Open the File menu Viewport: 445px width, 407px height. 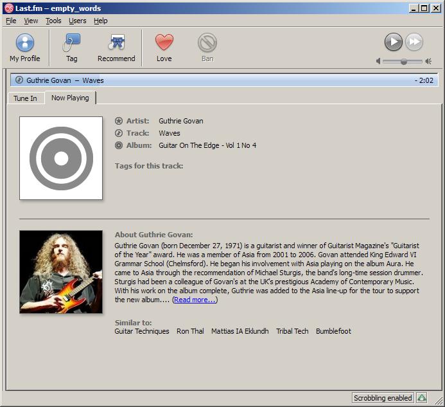(x=11, y=21)
